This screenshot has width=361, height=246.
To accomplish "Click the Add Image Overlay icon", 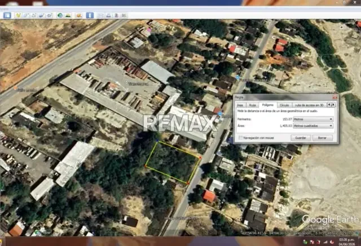I will click(41, 15).
